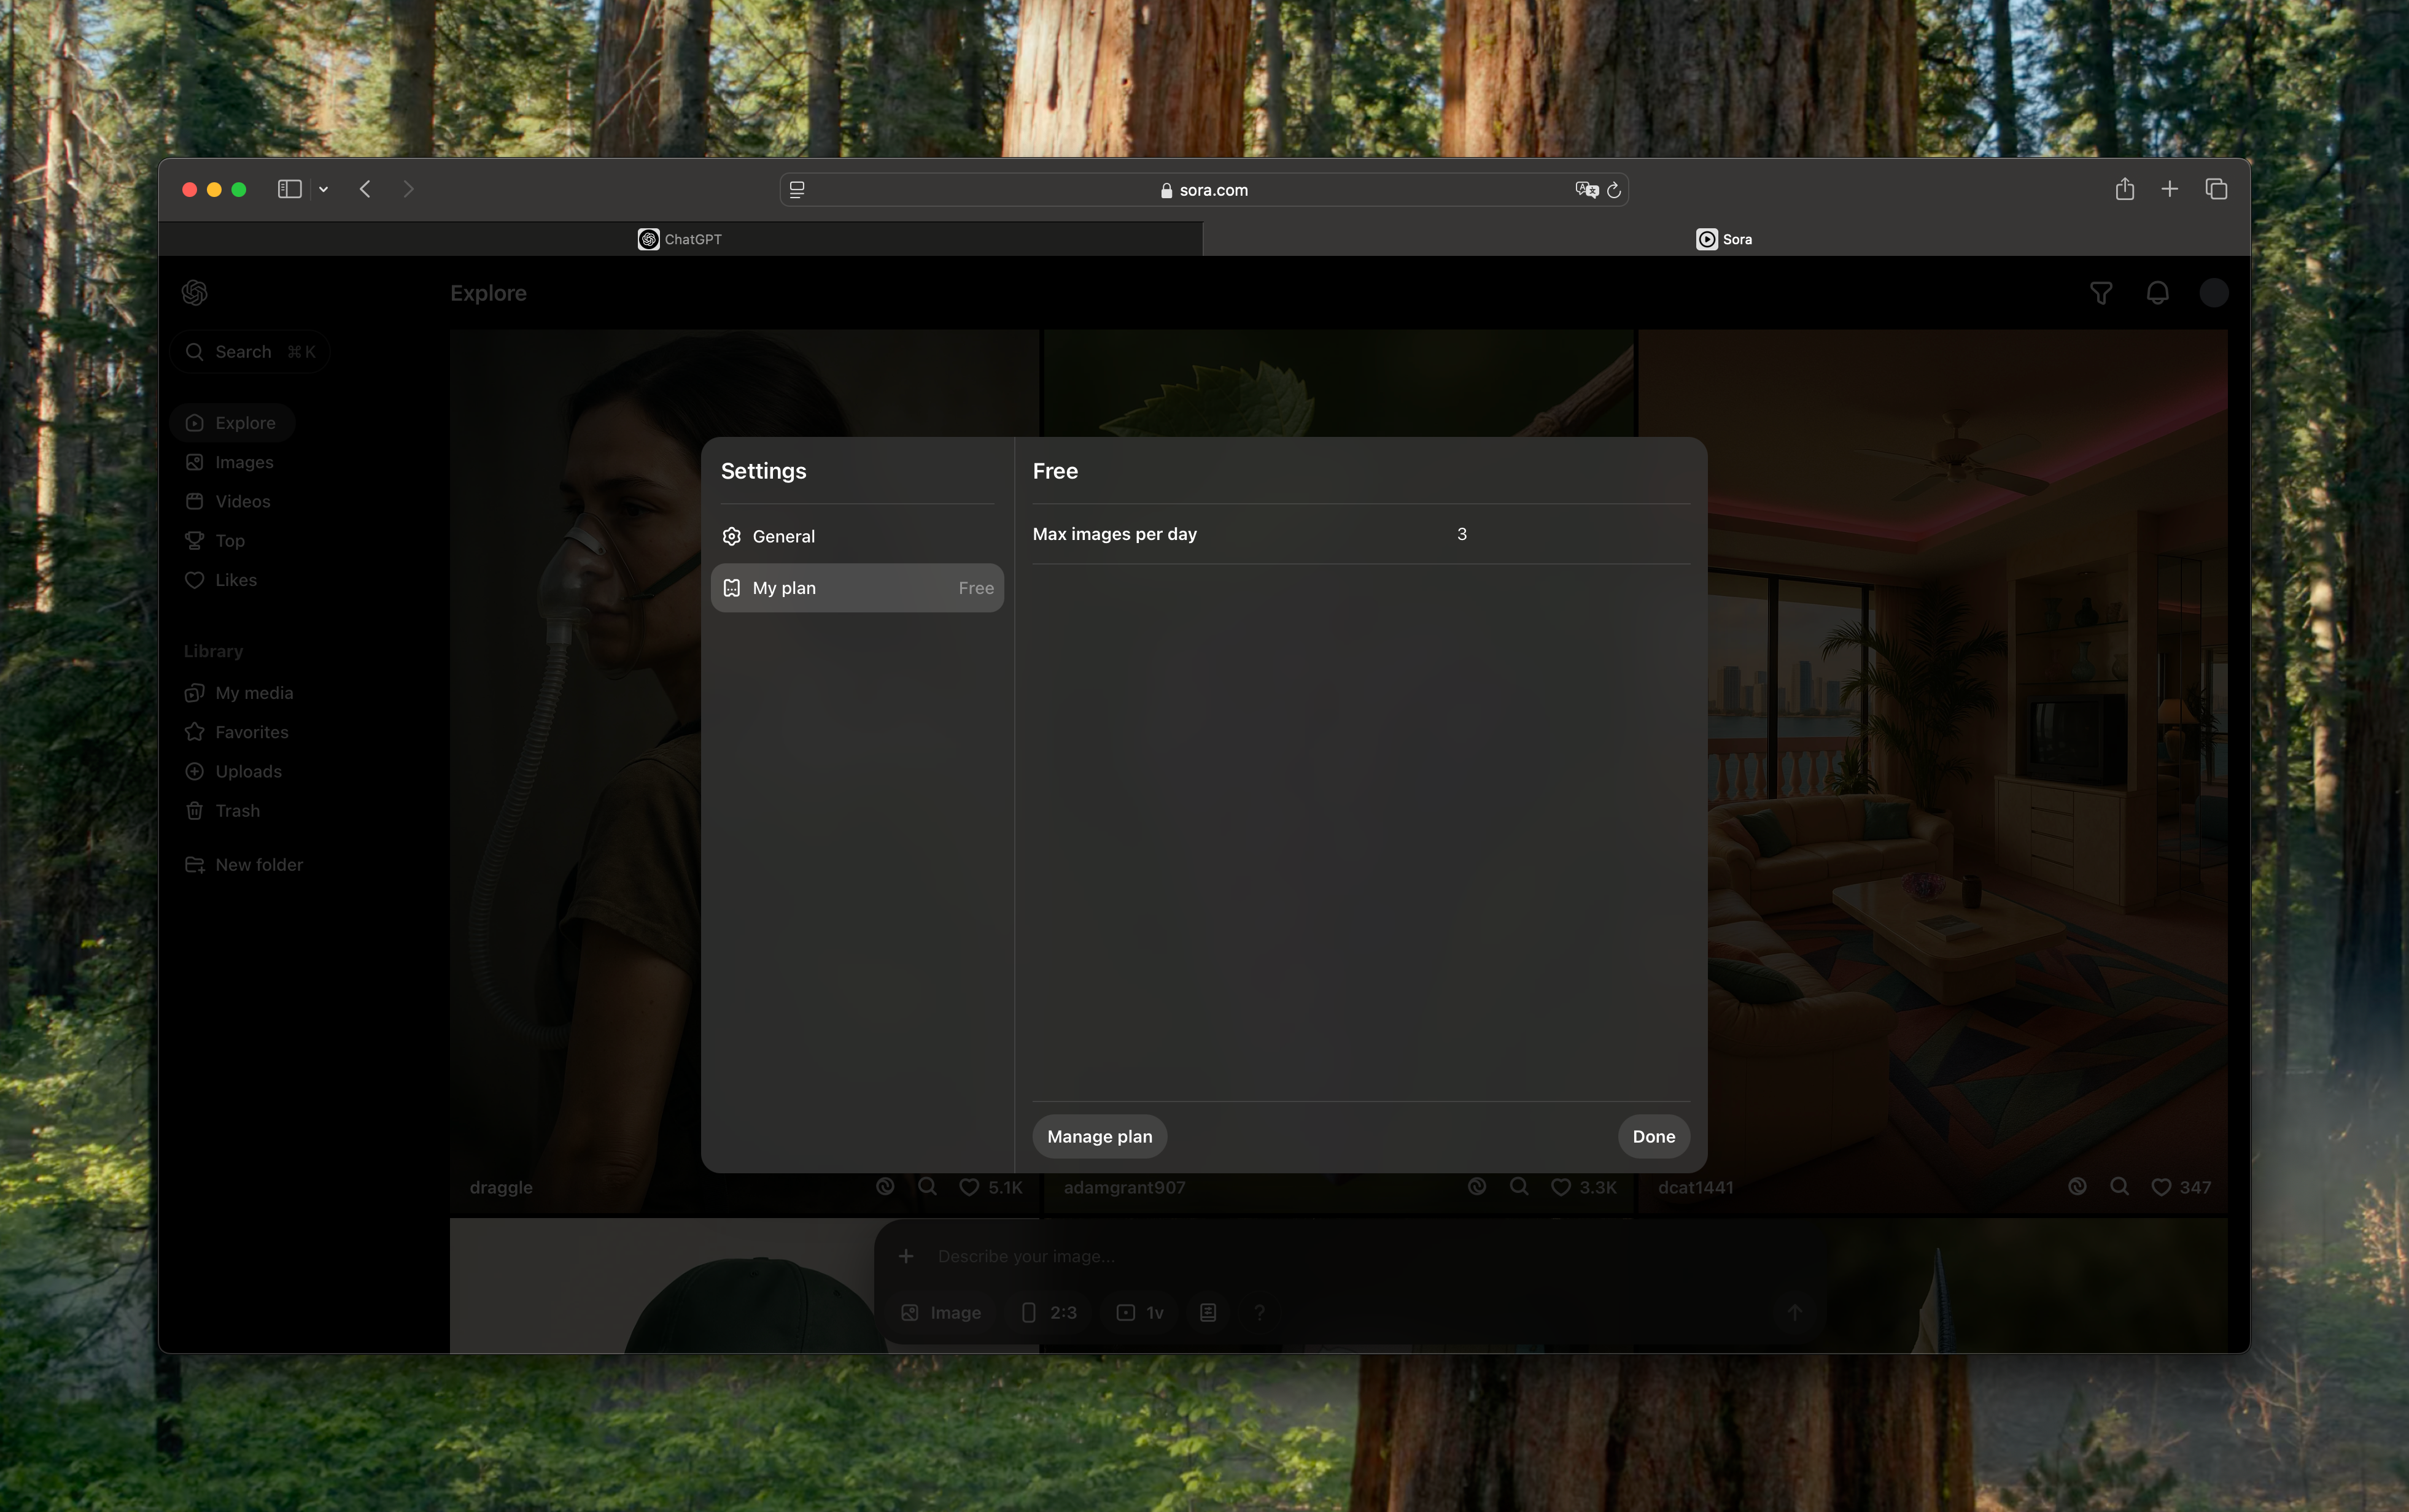
Task: Reload the page with the refresh icon
Action: (1613, 190)
